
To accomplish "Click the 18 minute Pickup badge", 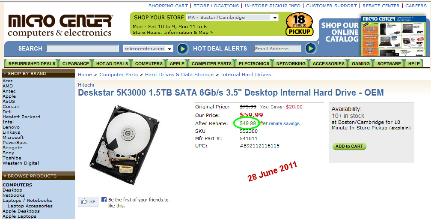I will (299, 24).
